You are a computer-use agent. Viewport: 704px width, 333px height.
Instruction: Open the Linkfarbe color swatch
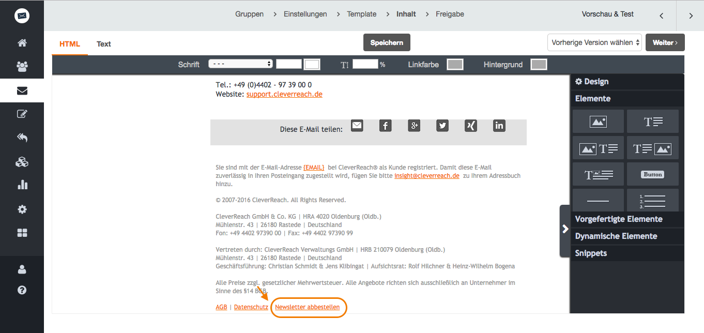coord(455,65)
